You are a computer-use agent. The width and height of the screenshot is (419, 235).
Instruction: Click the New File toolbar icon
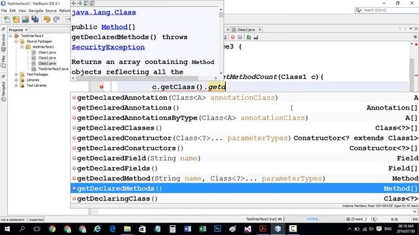tap(7, 19)
